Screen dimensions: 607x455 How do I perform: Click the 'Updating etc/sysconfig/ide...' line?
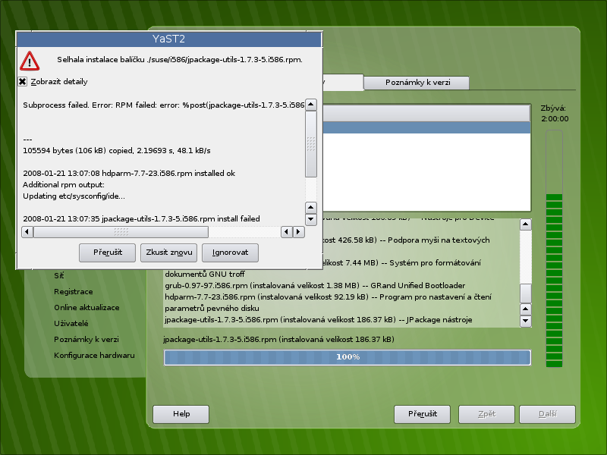pyautogui.click(x=74, y=196)
